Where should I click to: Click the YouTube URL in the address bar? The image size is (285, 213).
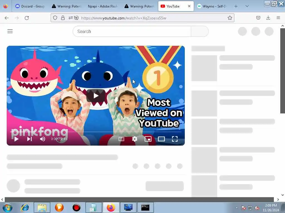124,18
